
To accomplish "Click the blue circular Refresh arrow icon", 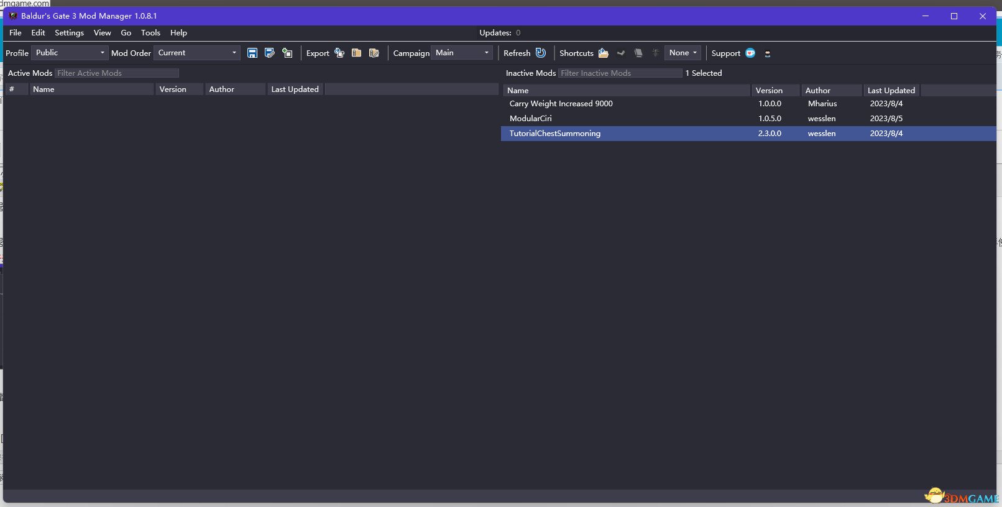I will (541, 53).
